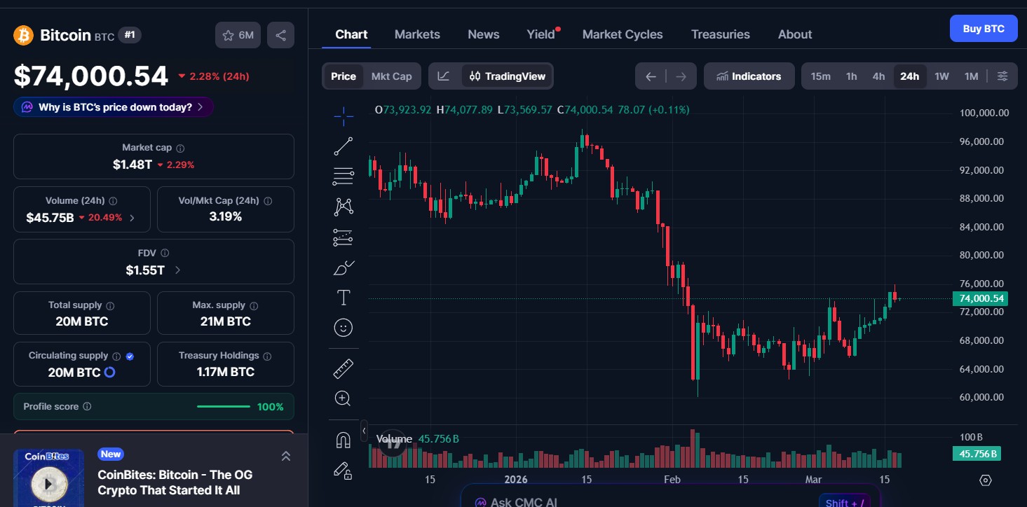Toggle the drawings lock icon
Screen dimensions: 1027x507
click(x=344, y=471)
